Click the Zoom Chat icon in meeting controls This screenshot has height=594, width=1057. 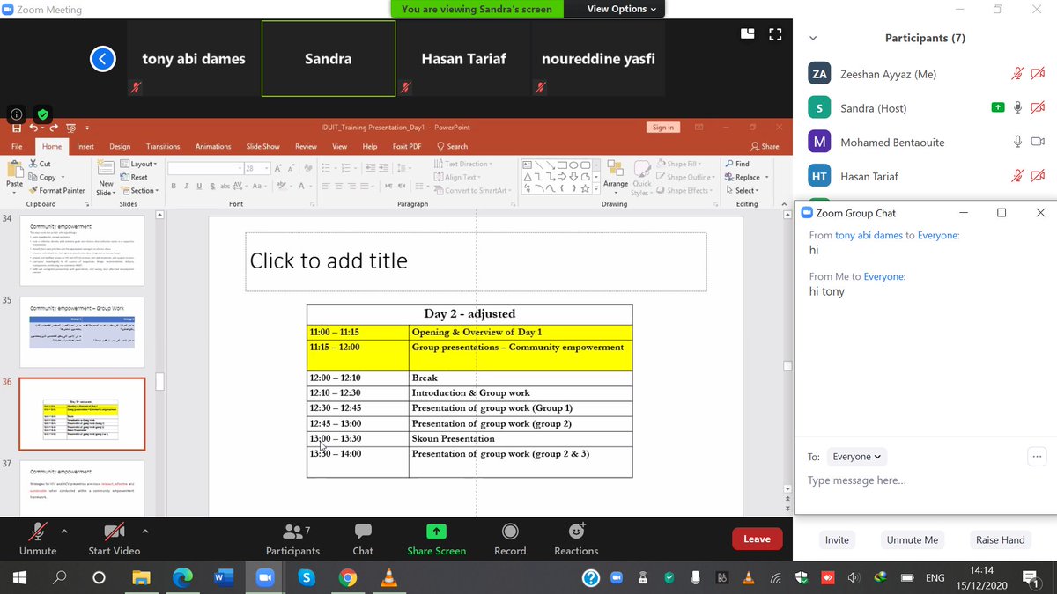pyautogui.click(x=363, y=532)
